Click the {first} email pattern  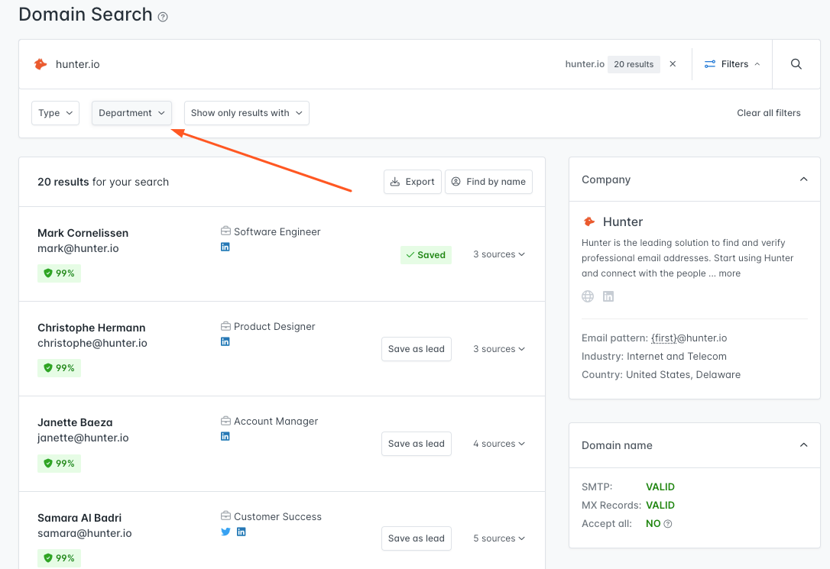point(664,338)
